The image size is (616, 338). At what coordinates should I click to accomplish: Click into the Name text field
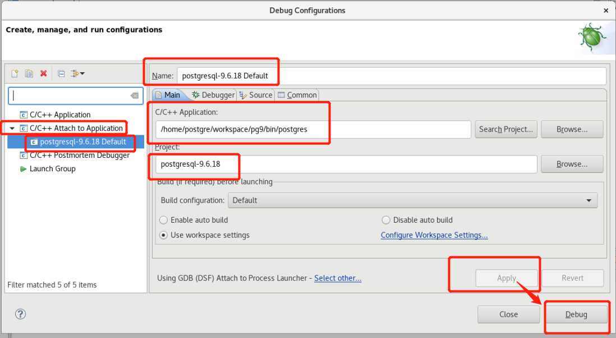click(x=391, y=76)
